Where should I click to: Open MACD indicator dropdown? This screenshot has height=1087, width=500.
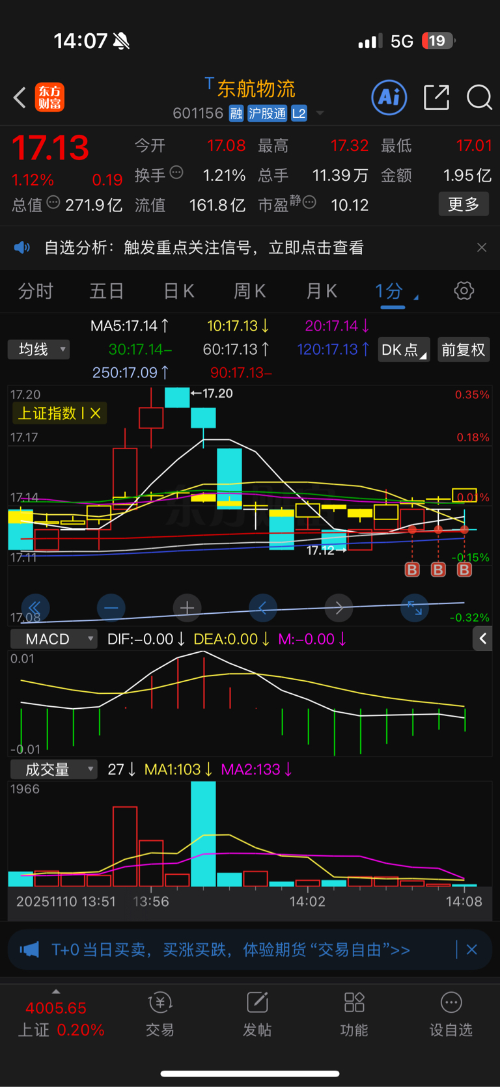(54, 639)
